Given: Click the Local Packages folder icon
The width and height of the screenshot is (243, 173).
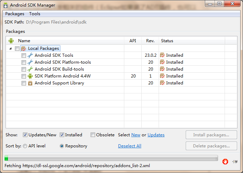Looking at the screenshot, I should [23, 49].
